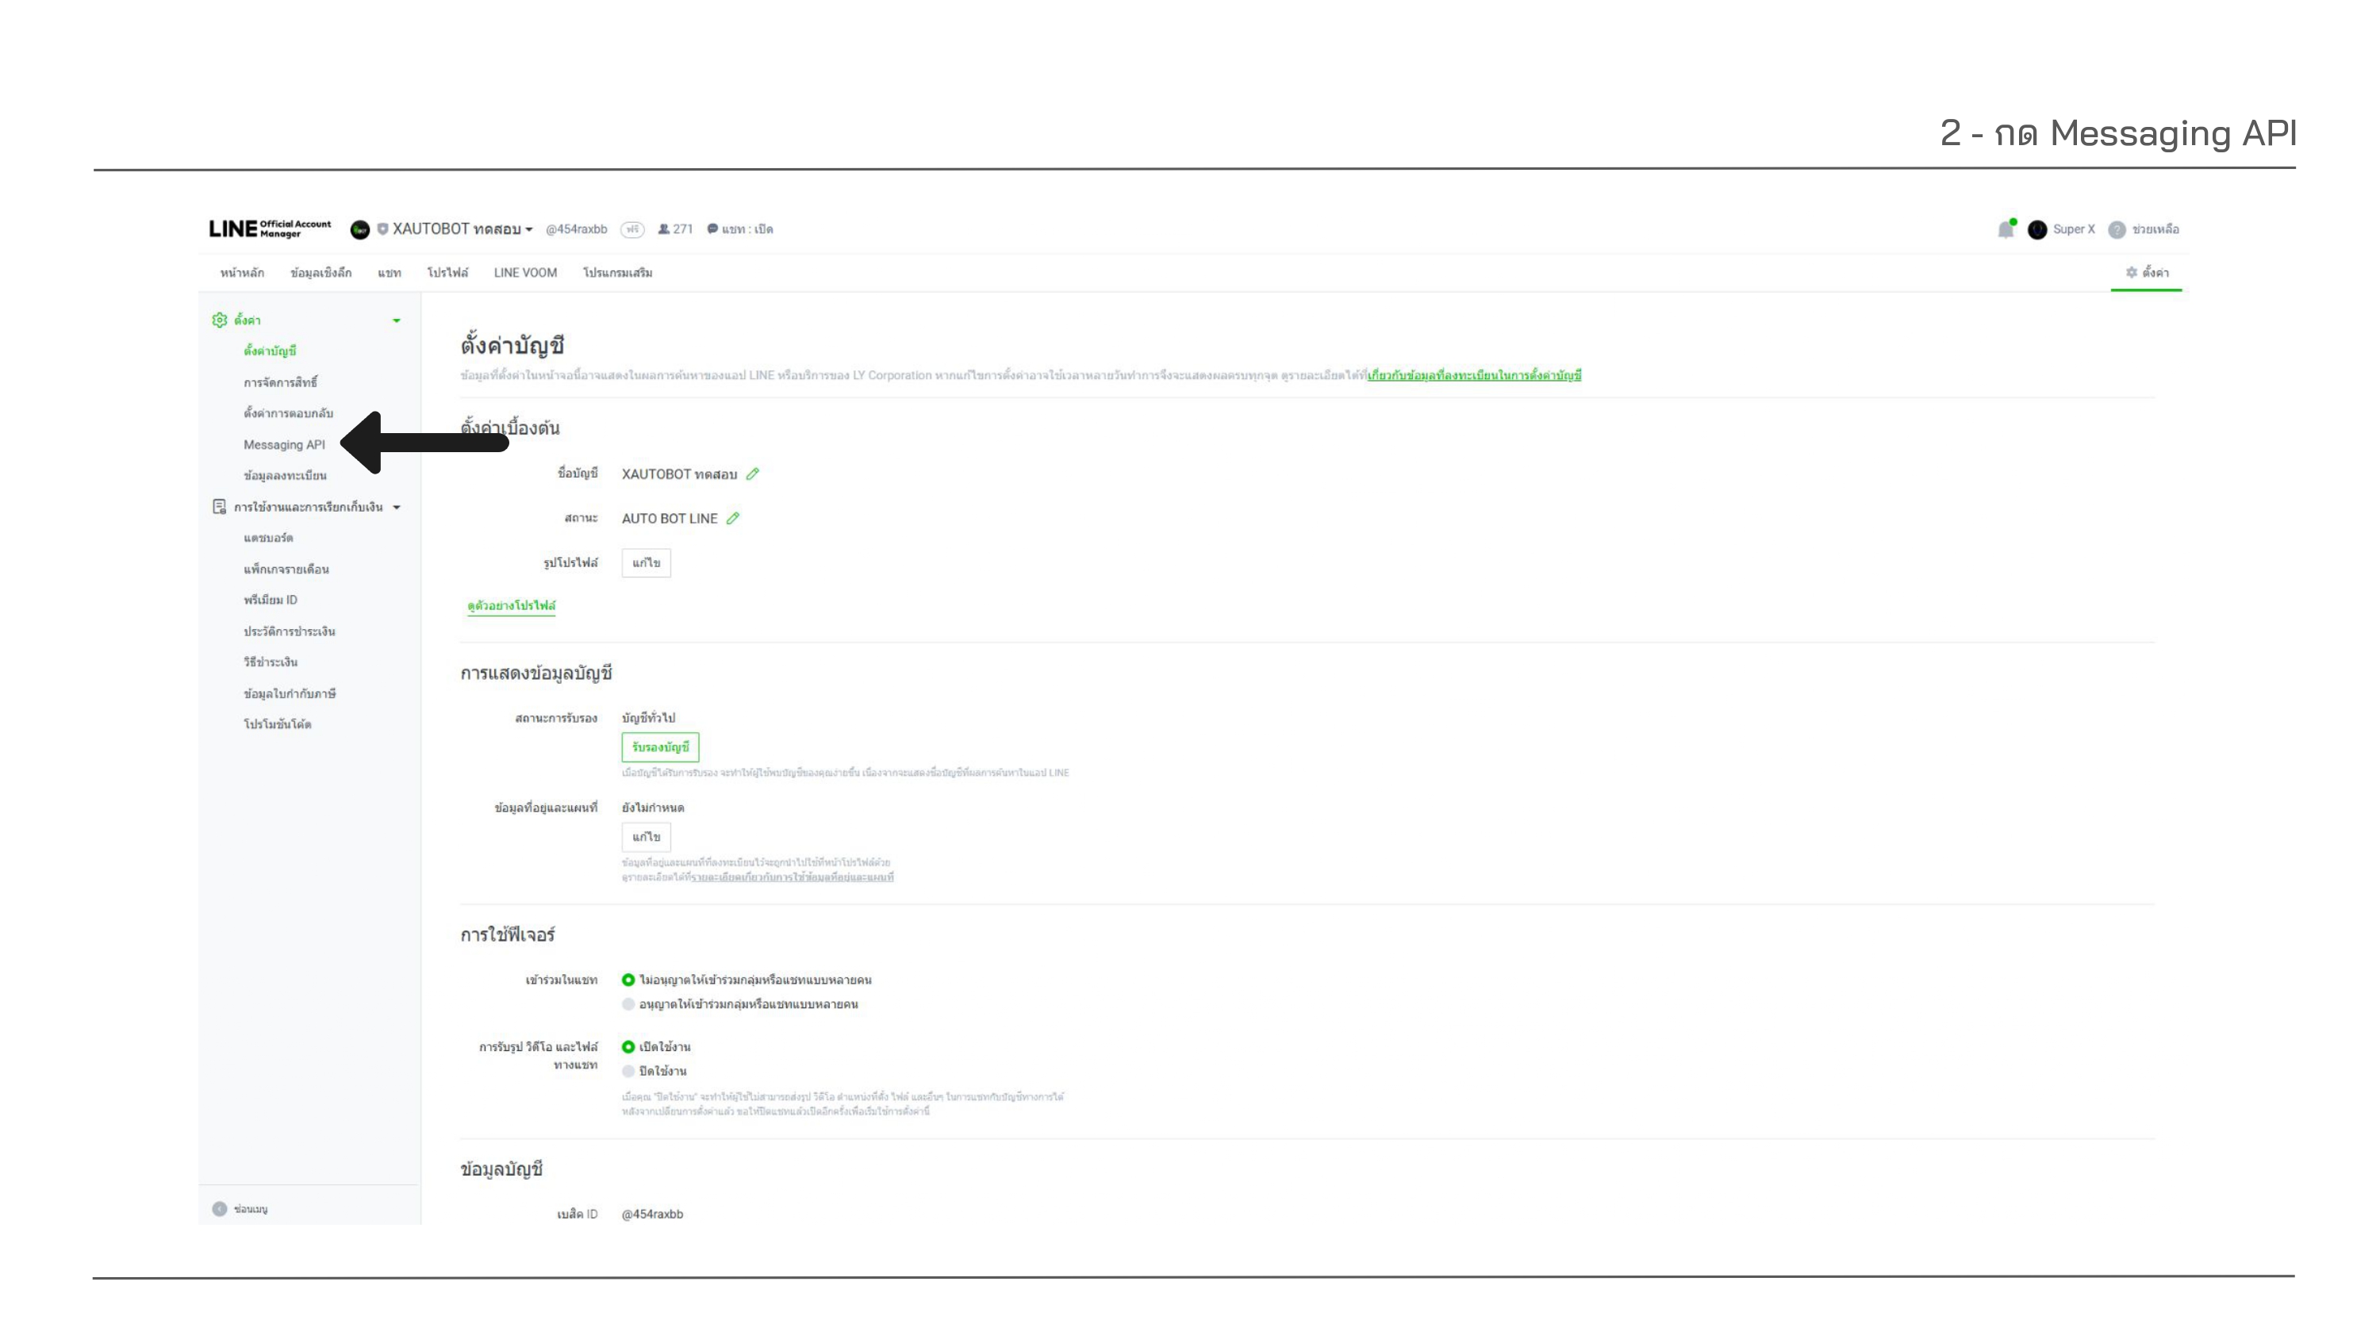The width and height of the screenshot is (2380, 1339).
Task: Click the Super X profile avatar
Action: (2037, 230)
